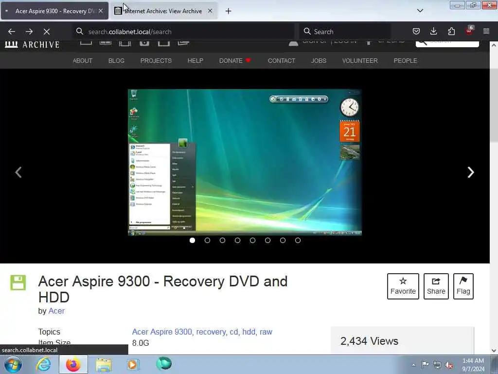
Task: Show hidden tray icons arrow
Action: pyautogui.click(x=413, y=365)
